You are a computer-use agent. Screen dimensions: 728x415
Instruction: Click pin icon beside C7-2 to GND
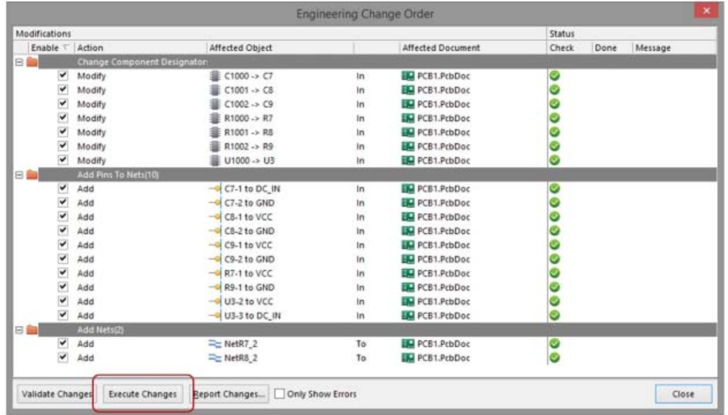point(215,203)
